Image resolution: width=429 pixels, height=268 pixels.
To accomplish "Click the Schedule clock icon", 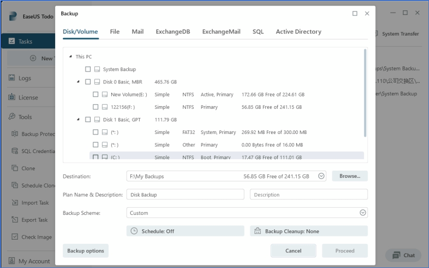I will (x=134, y=231).
